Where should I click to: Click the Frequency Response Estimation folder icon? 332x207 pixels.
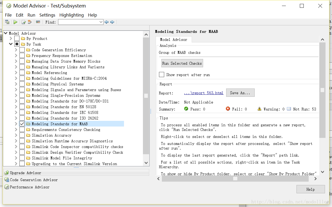click(28, 56)
